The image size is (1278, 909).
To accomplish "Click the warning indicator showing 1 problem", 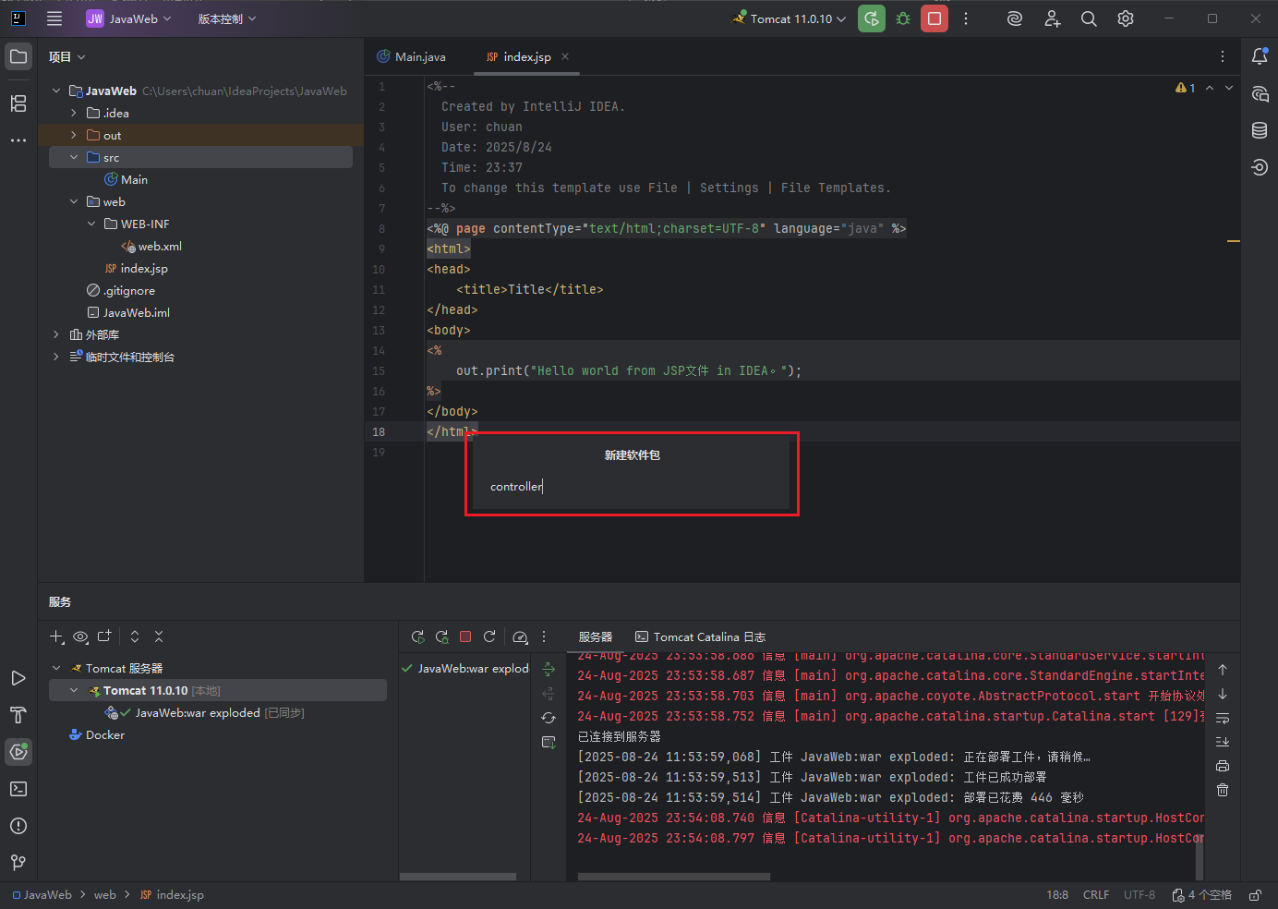I will 1186,88.
